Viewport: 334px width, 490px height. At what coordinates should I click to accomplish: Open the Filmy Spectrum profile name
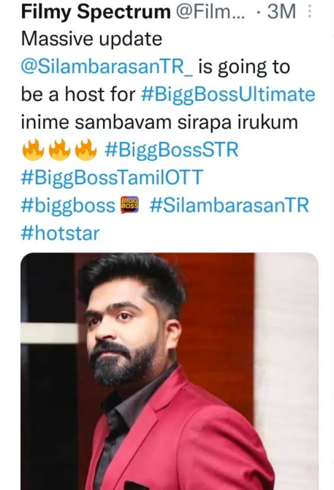[x=96, y=12]
